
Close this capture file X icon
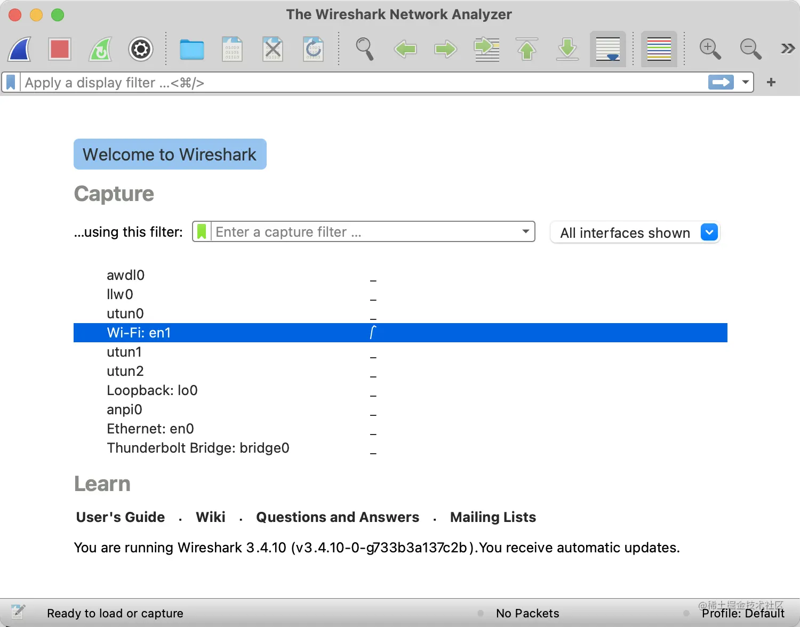tap(273, 49)
